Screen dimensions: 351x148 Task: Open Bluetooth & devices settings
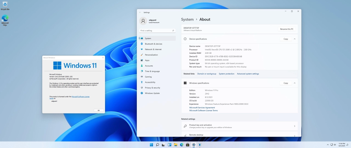(157, 44)
